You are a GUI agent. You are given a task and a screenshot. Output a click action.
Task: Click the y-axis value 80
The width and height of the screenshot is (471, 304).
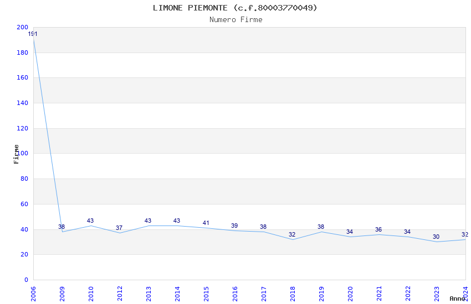[x=24, y=179]
